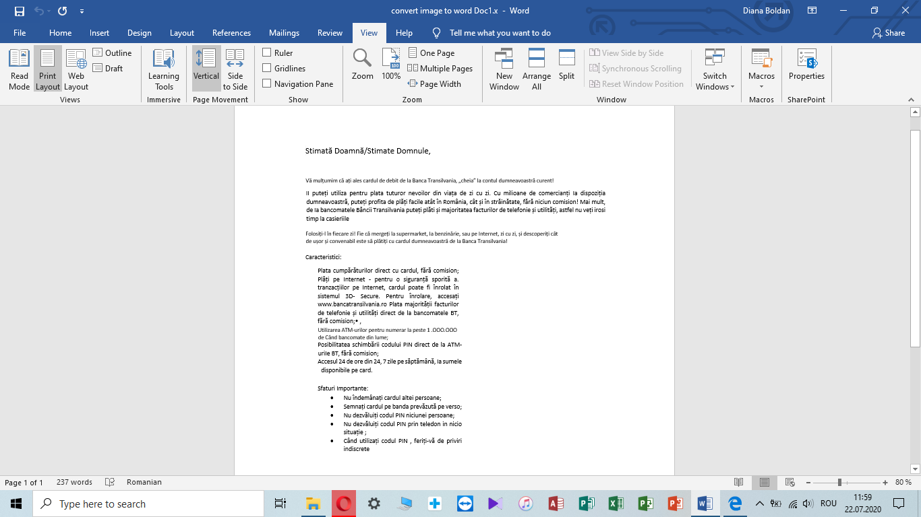Enable the Navigation Pane checkbox
921x517 pixels.
267,83
